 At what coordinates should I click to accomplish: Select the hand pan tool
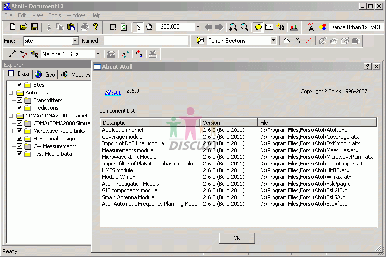[149, 27]
